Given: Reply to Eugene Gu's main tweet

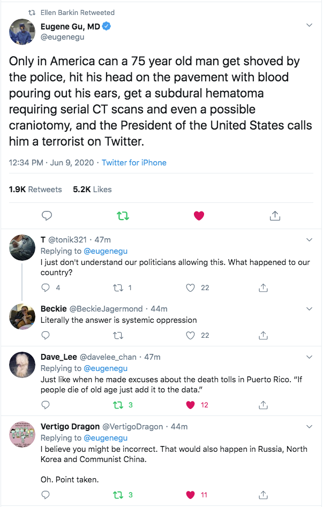Looking at the screenshot, I should [47, 216].
